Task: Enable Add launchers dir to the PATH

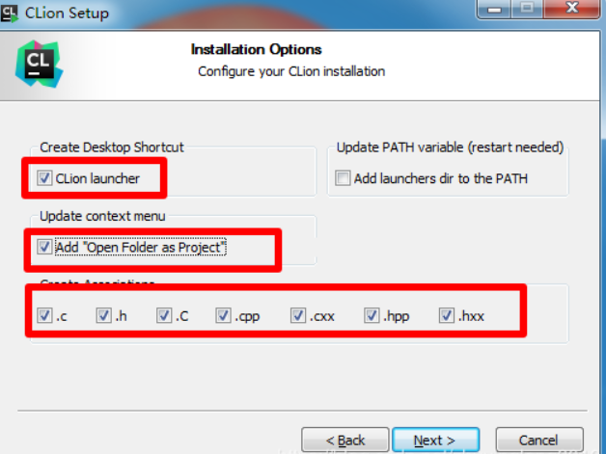Action: (343, 178)
